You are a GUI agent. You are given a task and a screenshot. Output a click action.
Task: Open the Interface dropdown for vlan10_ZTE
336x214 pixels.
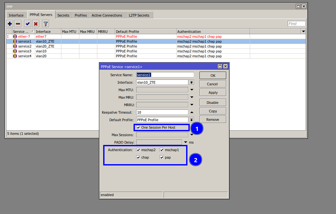tap(192, 83)
